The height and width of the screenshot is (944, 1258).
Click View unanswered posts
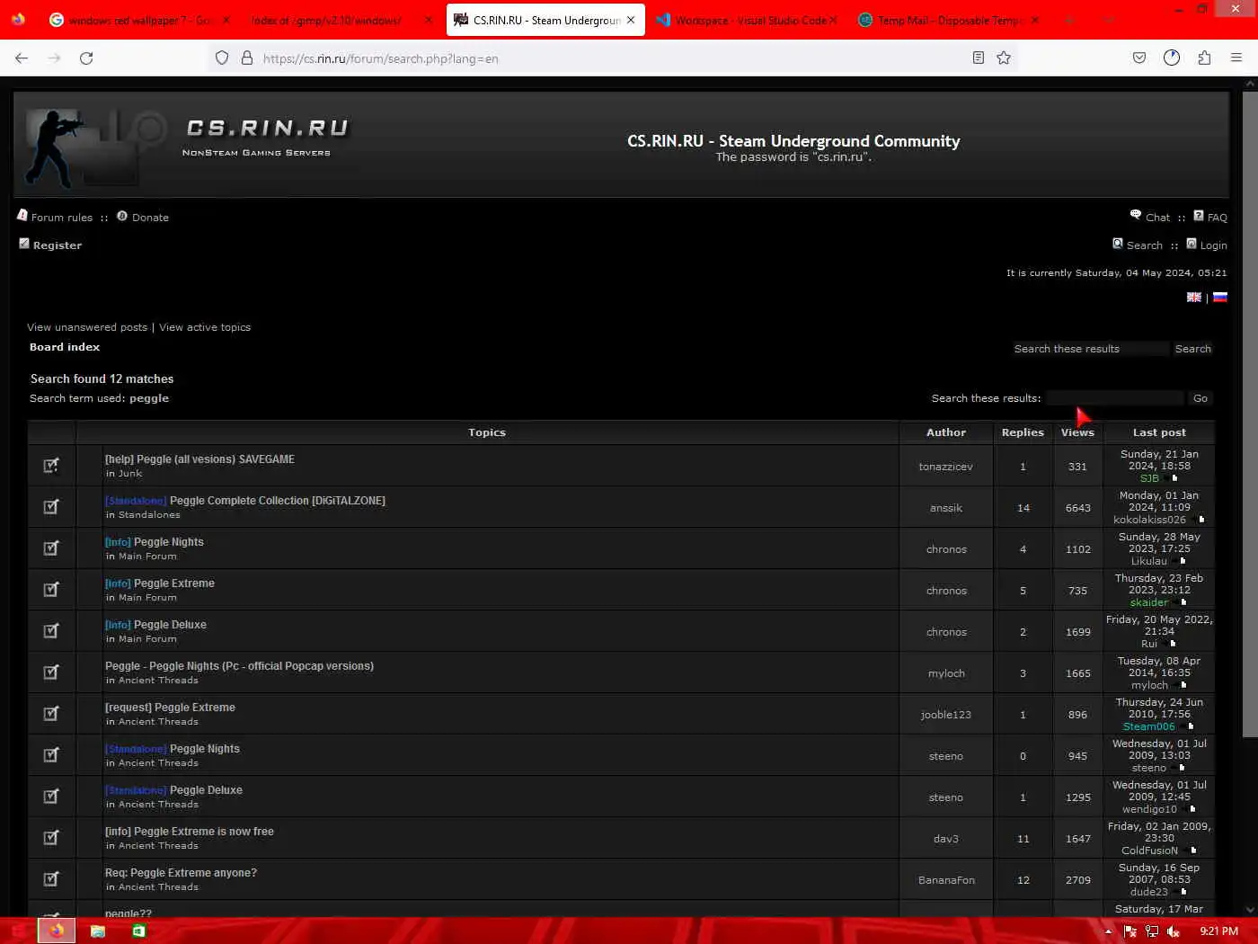pyautogui.click(x=87, y=327)
